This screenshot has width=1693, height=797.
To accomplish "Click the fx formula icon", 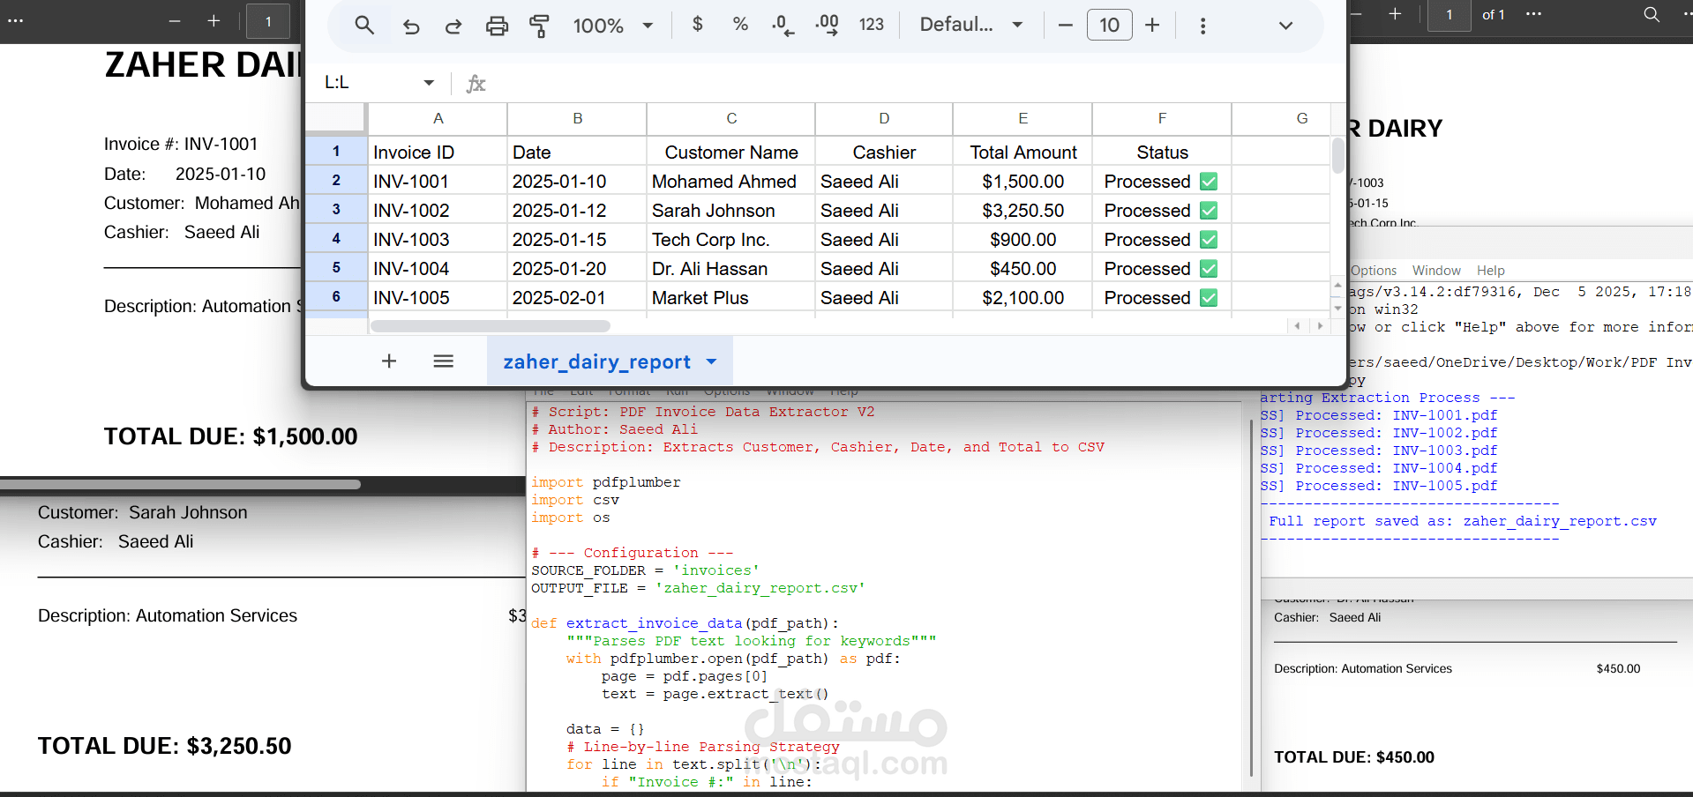I will tap(476, 83).
